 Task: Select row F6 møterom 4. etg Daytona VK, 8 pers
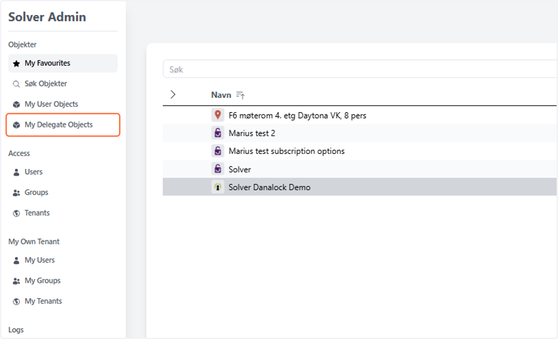pos(360,115)
